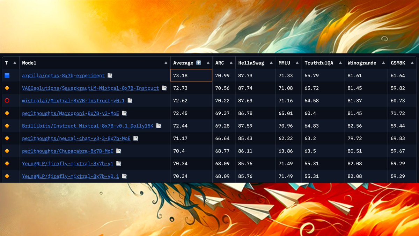
Task: Click the orange diamond type icon for Brillibits/Instruct_Mixtral
Action: point(7,126)
